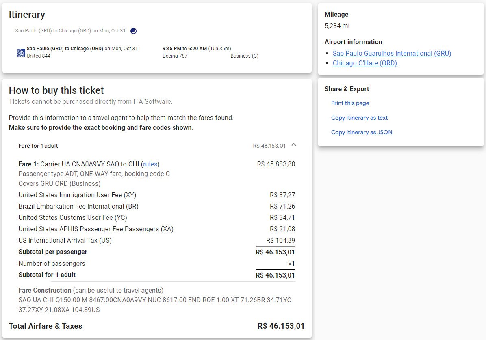The image size is (486, 340).
Task: Click United States APHIS Passenger Fee row
Action: (x=157, y=229)
